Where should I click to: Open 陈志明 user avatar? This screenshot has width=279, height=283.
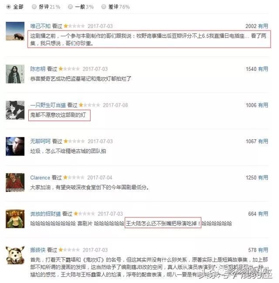click(15, 74)
